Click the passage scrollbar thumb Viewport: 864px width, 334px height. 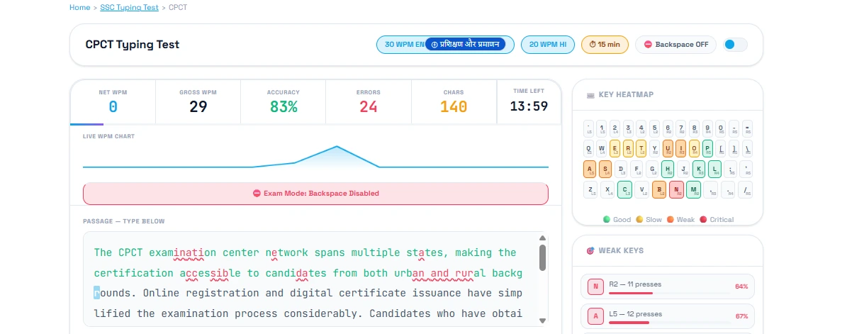point(543,258)
